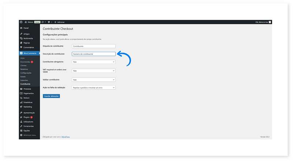
Task: Click the WordPress logo in admin bar
Action: pyautogui.click(x=21, y=22)
